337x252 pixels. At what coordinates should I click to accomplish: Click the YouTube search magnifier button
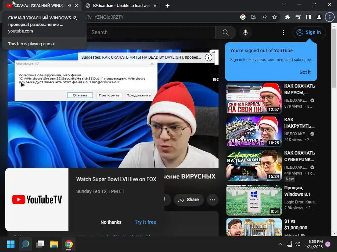click(226, 32)
